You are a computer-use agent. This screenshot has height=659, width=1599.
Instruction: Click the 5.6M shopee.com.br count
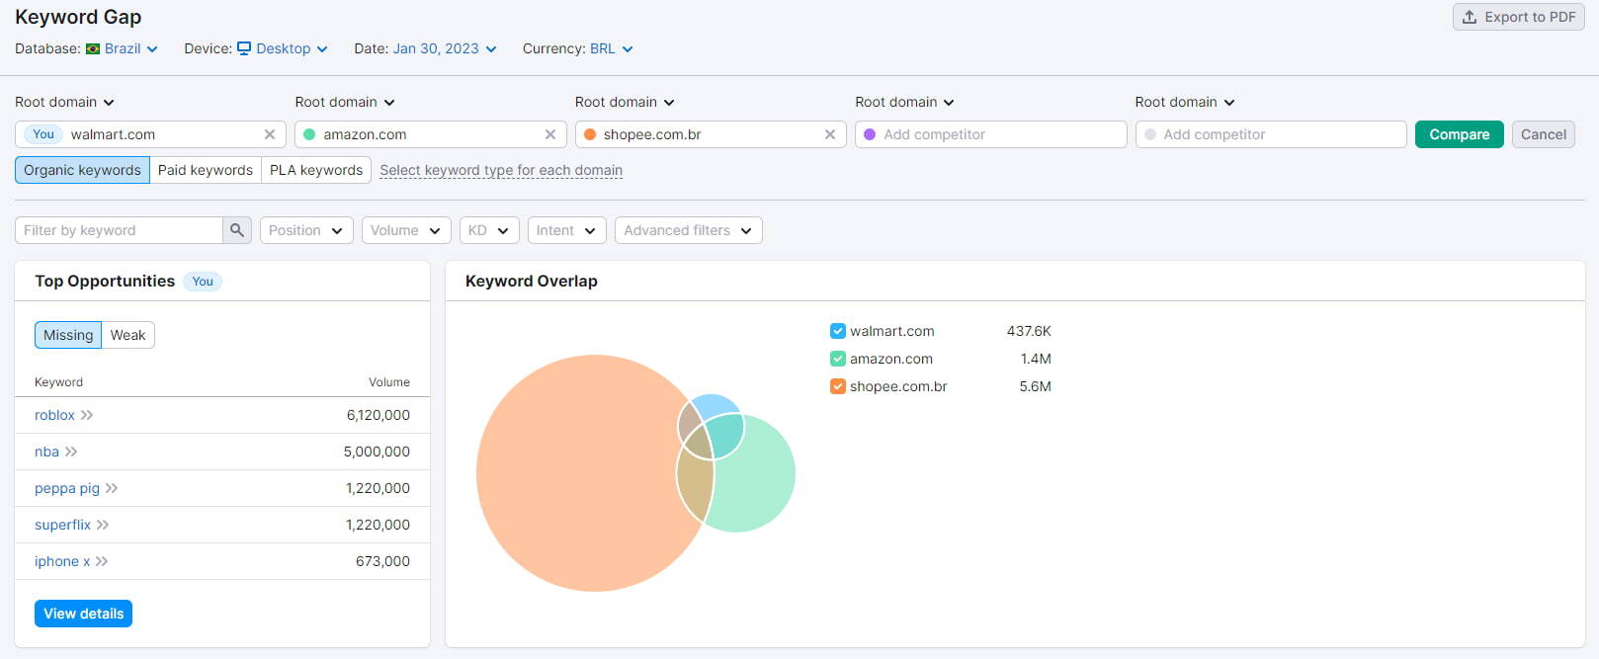pos(1035,386)
